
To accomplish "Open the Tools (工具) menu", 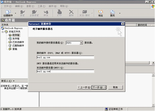I will [41, 6].
